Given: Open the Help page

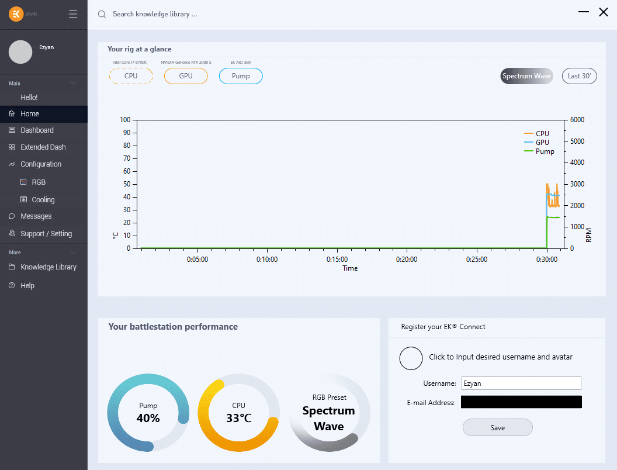Looking at the screenshot, I should click(44, 285).
